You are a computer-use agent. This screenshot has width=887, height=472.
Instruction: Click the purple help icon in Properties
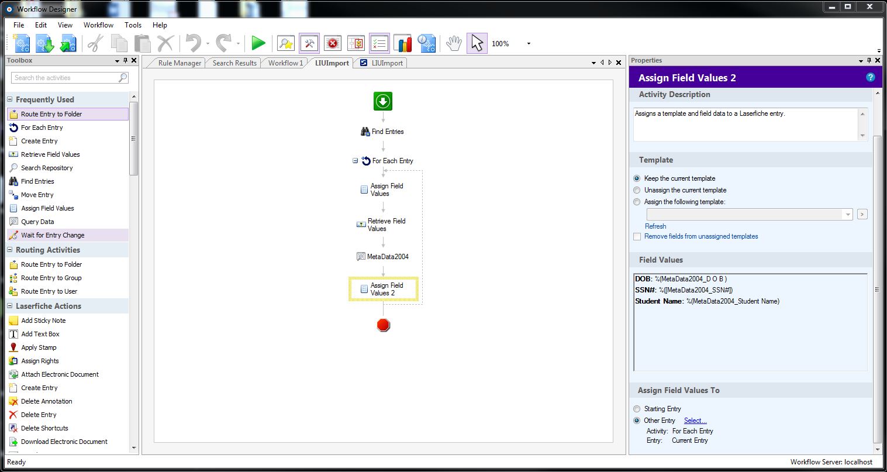pyautogui.click(x=870, y=77)
